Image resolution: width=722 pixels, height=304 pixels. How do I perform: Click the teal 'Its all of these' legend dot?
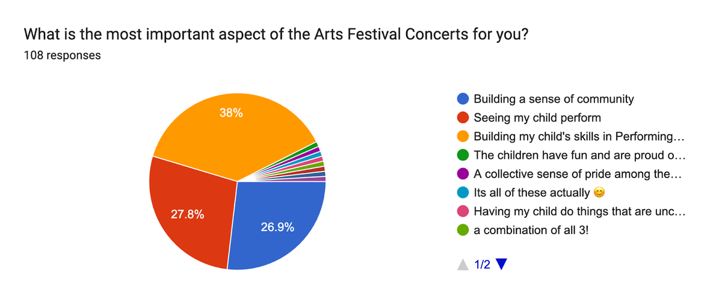[463, 193]
